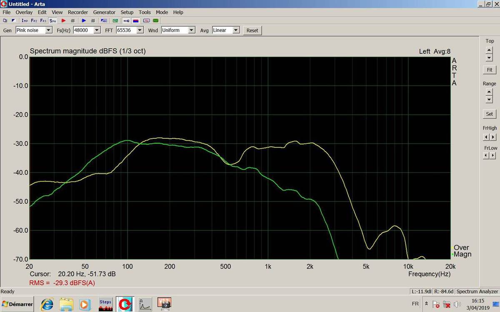Viewport: 500px width, 312px height.
Task: Open Internet Explorer from the taskbar
Action: [47, 304]
